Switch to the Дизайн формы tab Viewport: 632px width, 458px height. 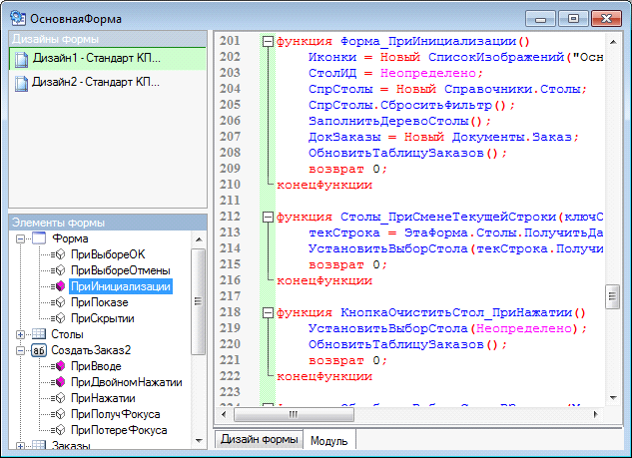click(x=259, y=439)
